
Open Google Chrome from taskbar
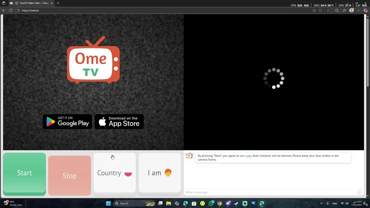219,203
